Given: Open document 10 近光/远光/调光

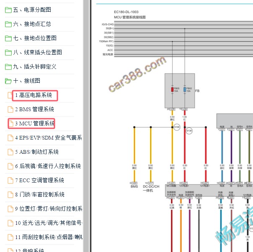Looking at the screenshot, I should tap(49, 223).
